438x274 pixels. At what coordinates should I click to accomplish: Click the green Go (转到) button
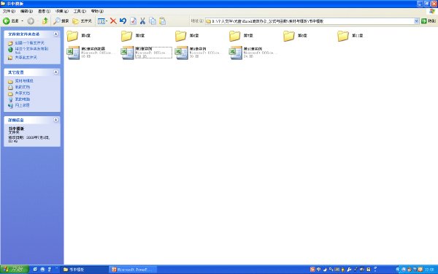point(429,21)
